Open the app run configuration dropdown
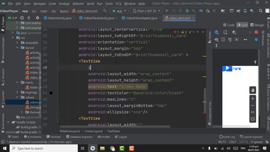This screenshot has height=152, width=270. pyautogui.click(x=119, y=11)
